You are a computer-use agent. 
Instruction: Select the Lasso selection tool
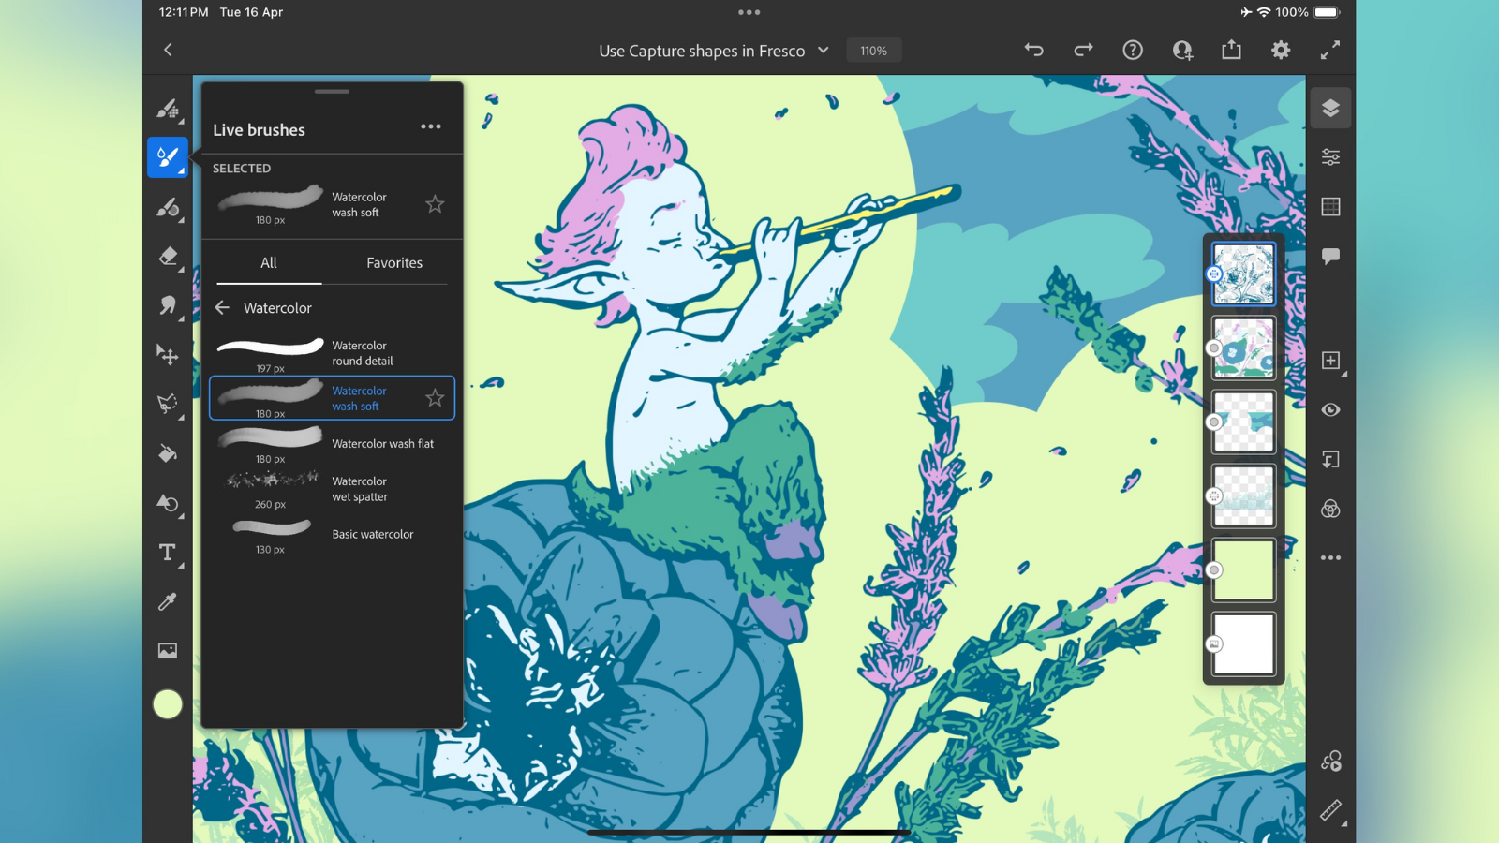tap(168, 404)
